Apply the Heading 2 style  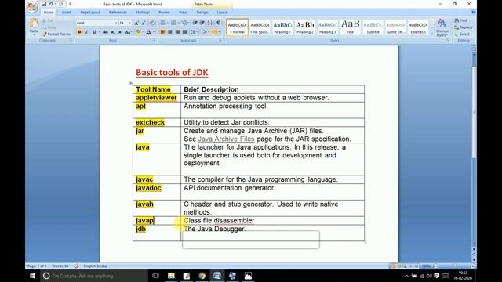305,27
